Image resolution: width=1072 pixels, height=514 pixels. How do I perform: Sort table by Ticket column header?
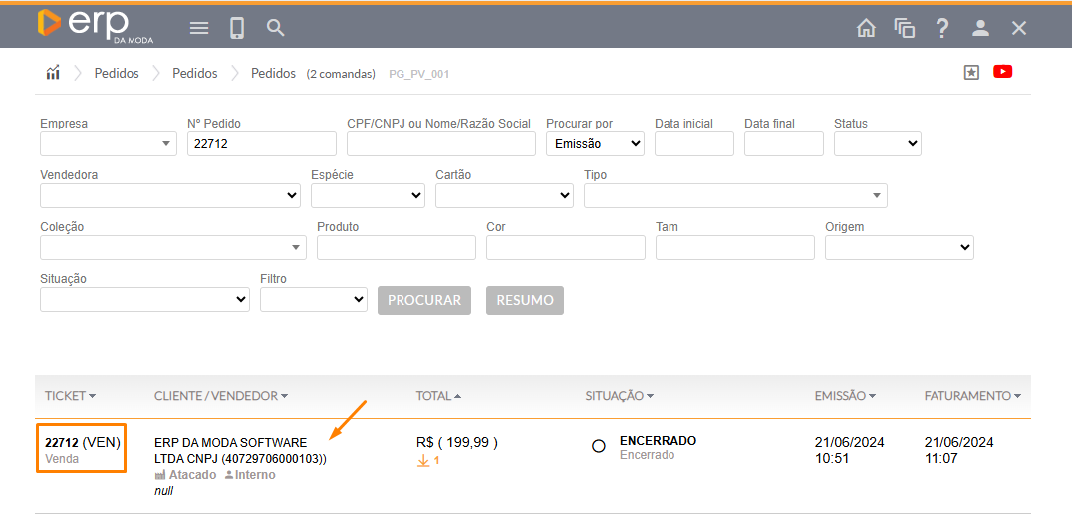tap(70, 396)
